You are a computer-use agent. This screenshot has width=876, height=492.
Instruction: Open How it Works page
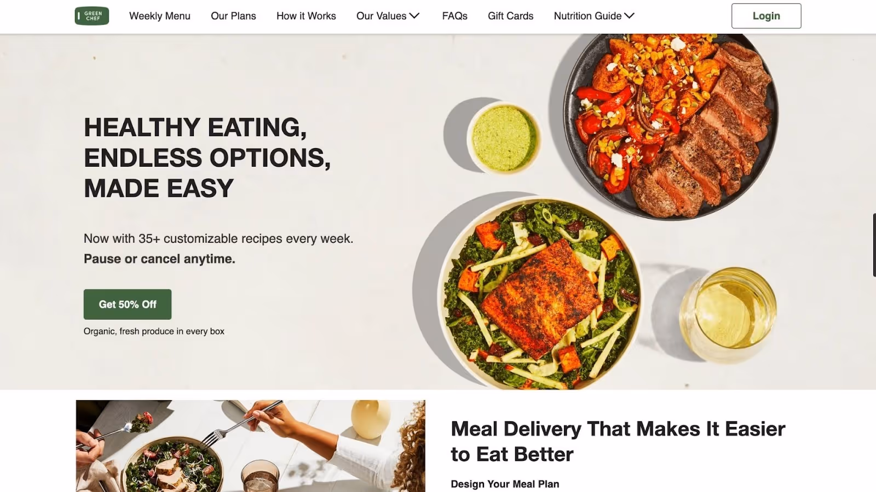click(306, 16)
